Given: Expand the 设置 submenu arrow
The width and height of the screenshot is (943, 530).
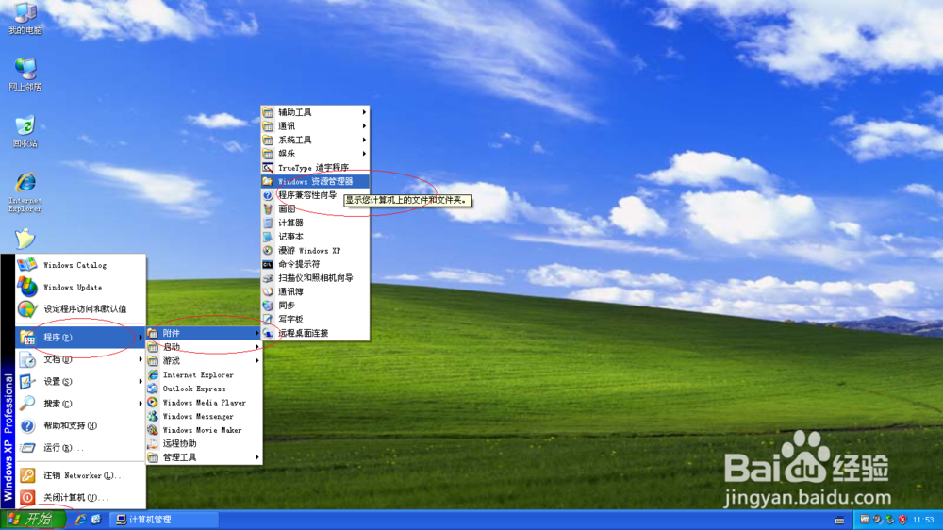Looking at the screenshot, I should pyautogui.click(x=141, y=381).
